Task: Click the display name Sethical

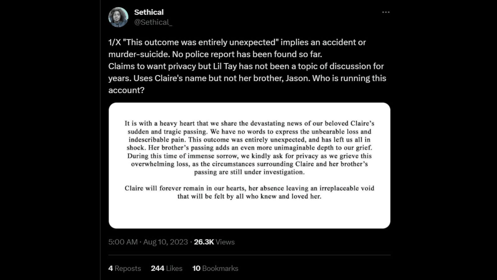Action: pyautogui.click(x=149, y=12)
